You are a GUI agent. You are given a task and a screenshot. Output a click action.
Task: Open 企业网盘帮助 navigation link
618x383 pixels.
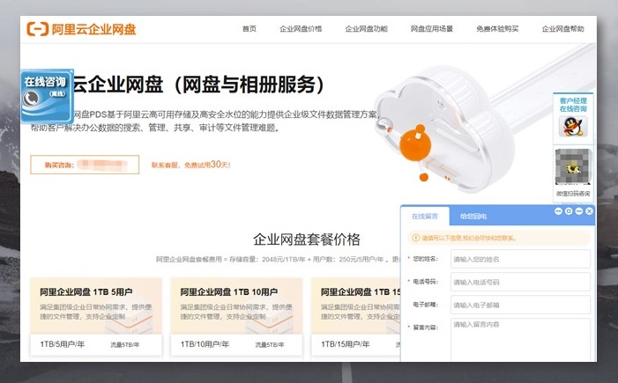pos(562,29)
